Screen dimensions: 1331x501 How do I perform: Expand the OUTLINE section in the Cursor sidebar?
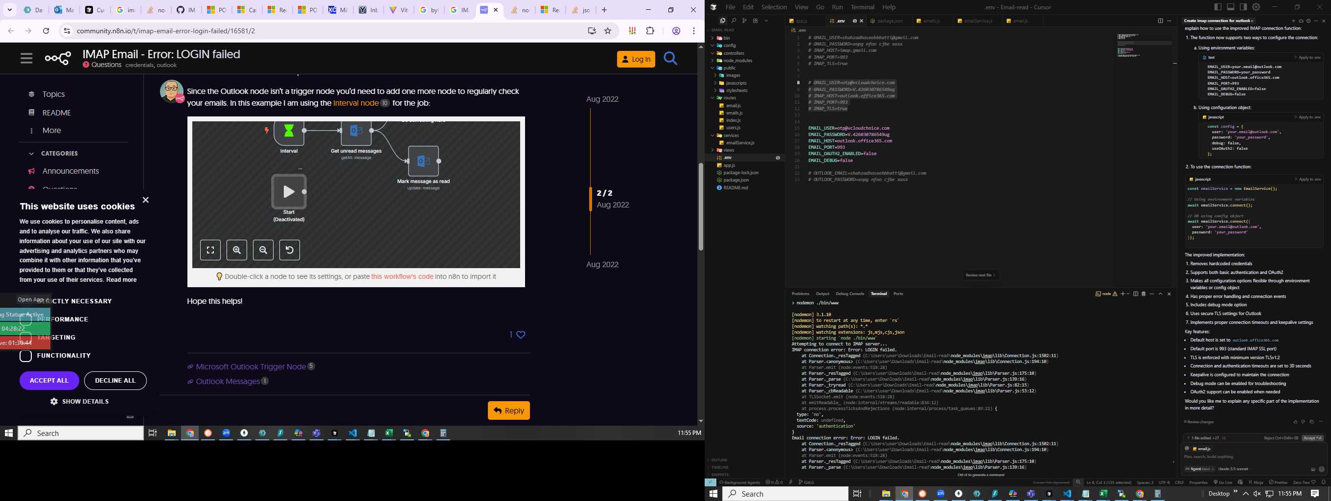(x=718, y=460)
